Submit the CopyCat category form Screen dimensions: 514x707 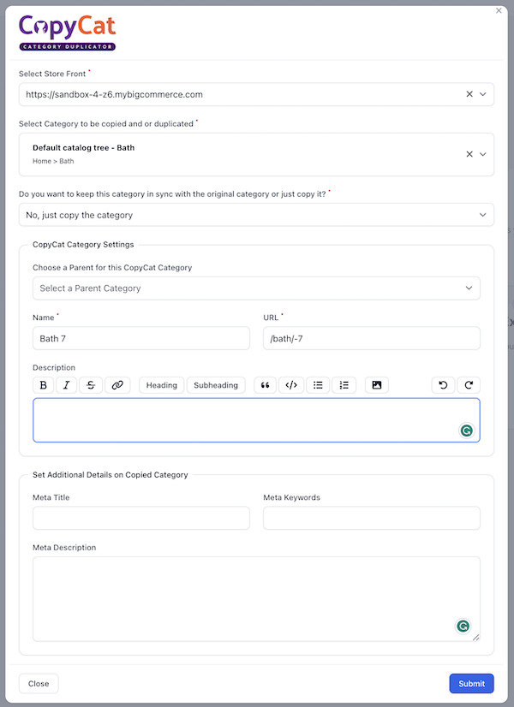pyautogui.click(x=471, y=684)
